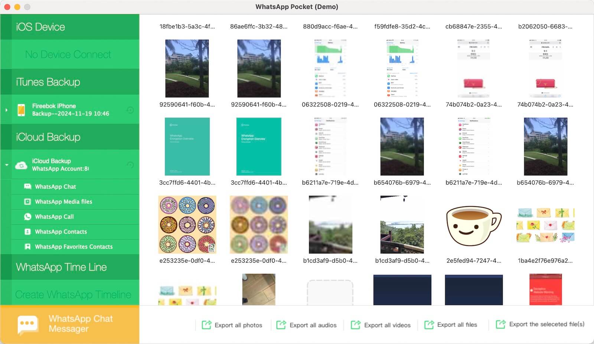
Task: Click the file name 86ae6ffc-3b32-48...
Action: tap(259, 26)
